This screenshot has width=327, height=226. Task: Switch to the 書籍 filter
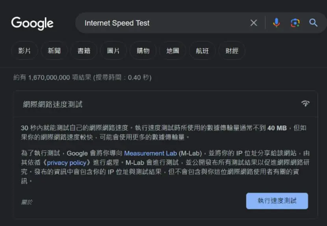pos(84,51)
